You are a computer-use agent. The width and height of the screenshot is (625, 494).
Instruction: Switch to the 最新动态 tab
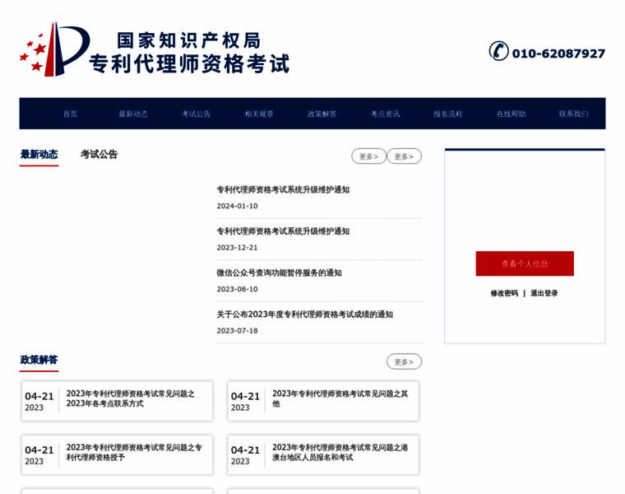click(x=39, y=155)
